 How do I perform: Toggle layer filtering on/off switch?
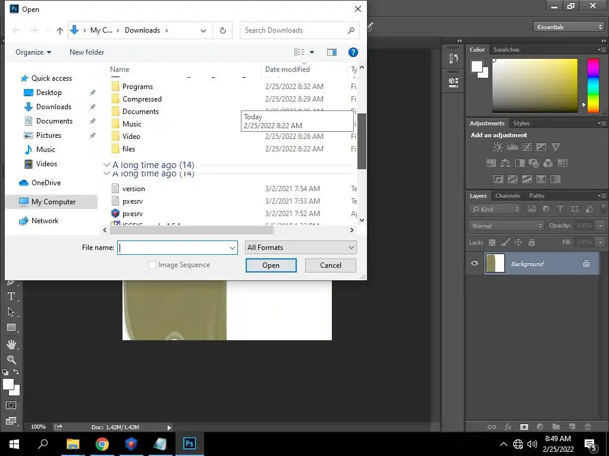coord(603,209)
